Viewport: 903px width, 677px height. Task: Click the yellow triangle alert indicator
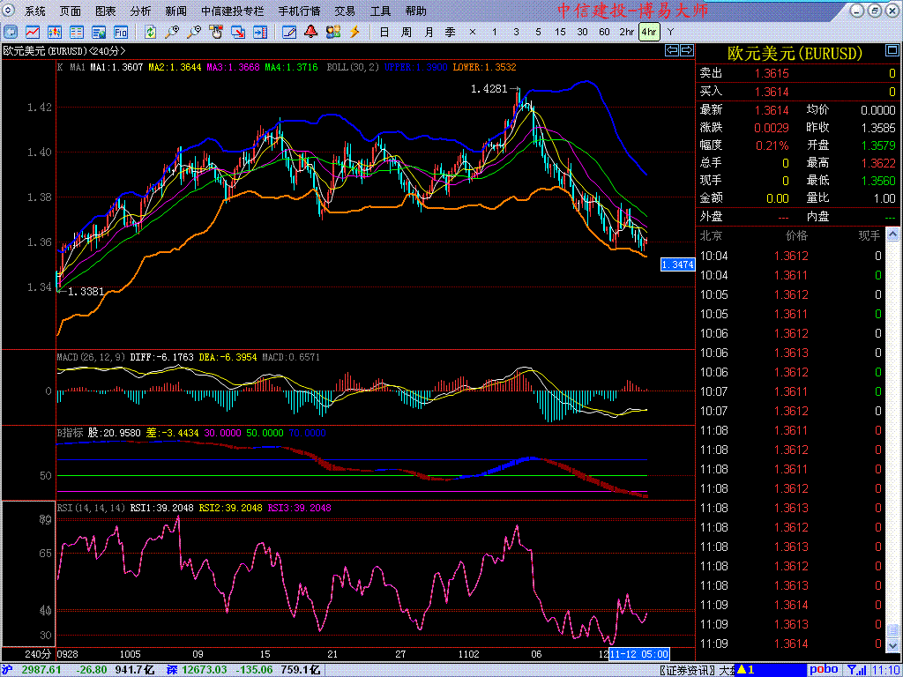[742, 670]
